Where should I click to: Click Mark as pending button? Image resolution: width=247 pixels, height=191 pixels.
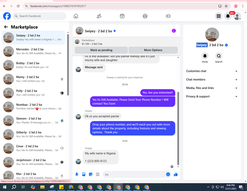tap(101, 50)
